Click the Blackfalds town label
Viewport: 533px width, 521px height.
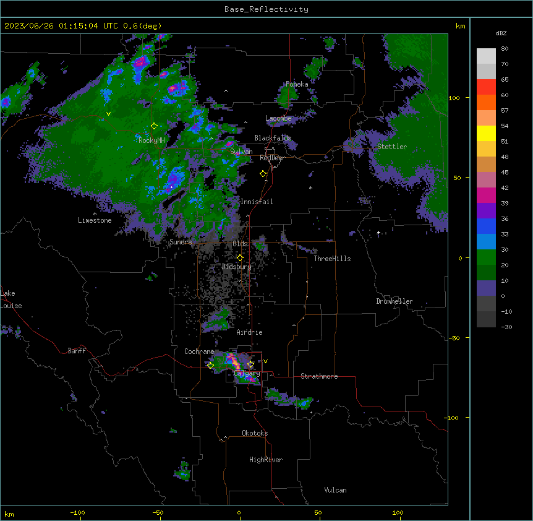click(273, 138)
